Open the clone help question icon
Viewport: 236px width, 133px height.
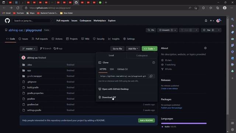pos(153,62)
